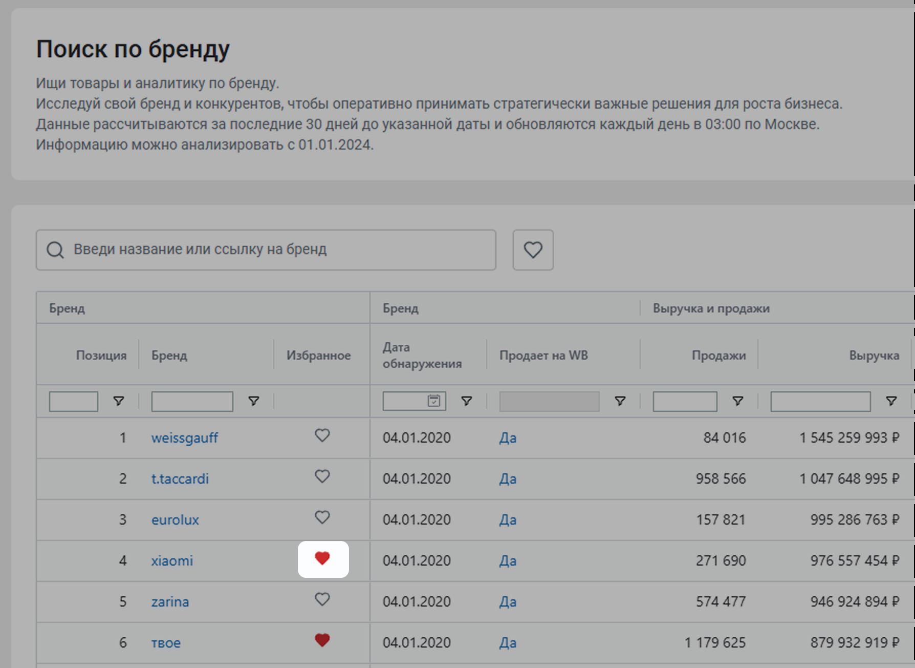
Task: Remove твое from favorites
Action: point(322,640)
